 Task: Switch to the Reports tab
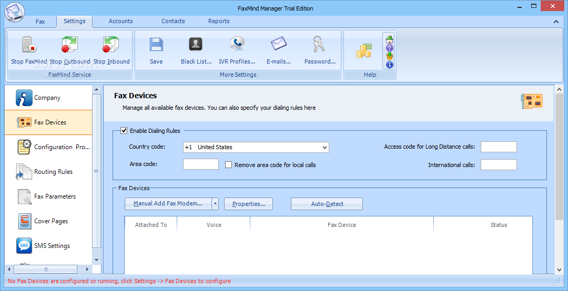[219, 21]
